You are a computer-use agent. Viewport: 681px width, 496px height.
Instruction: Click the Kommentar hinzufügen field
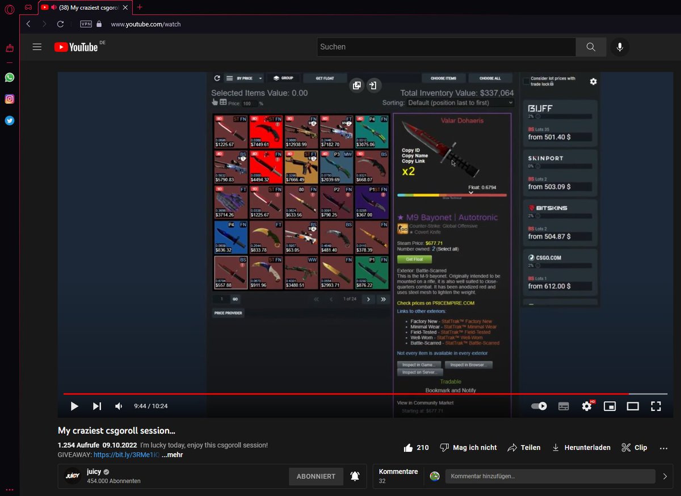click(x=549, y=476)
